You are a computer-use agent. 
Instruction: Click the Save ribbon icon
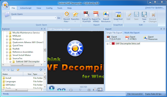[136, 16]
